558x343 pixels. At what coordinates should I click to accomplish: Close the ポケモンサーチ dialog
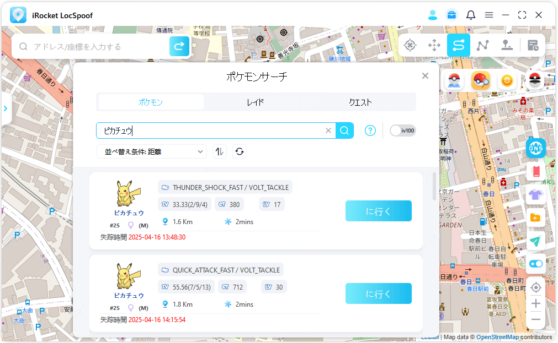pyautogui.click(x=425, y=75)
